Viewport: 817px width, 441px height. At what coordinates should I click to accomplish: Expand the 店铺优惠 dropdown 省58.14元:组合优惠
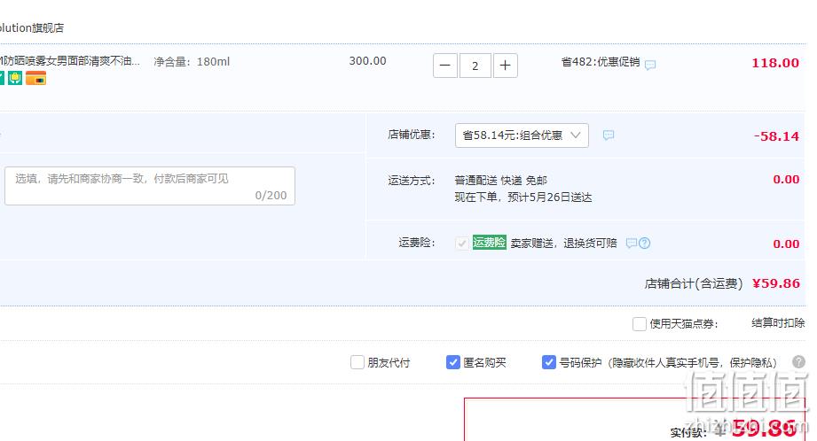(x=522, y=135)
